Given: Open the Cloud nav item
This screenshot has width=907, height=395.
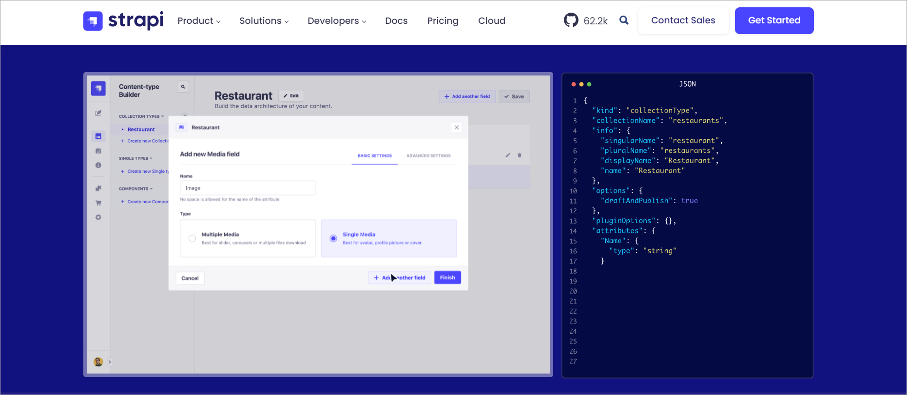Looking at the screenshot, I should click(492, 21).
